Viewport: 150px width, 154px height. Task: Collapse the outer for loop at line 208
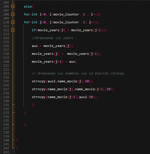(x=13, y=14)
